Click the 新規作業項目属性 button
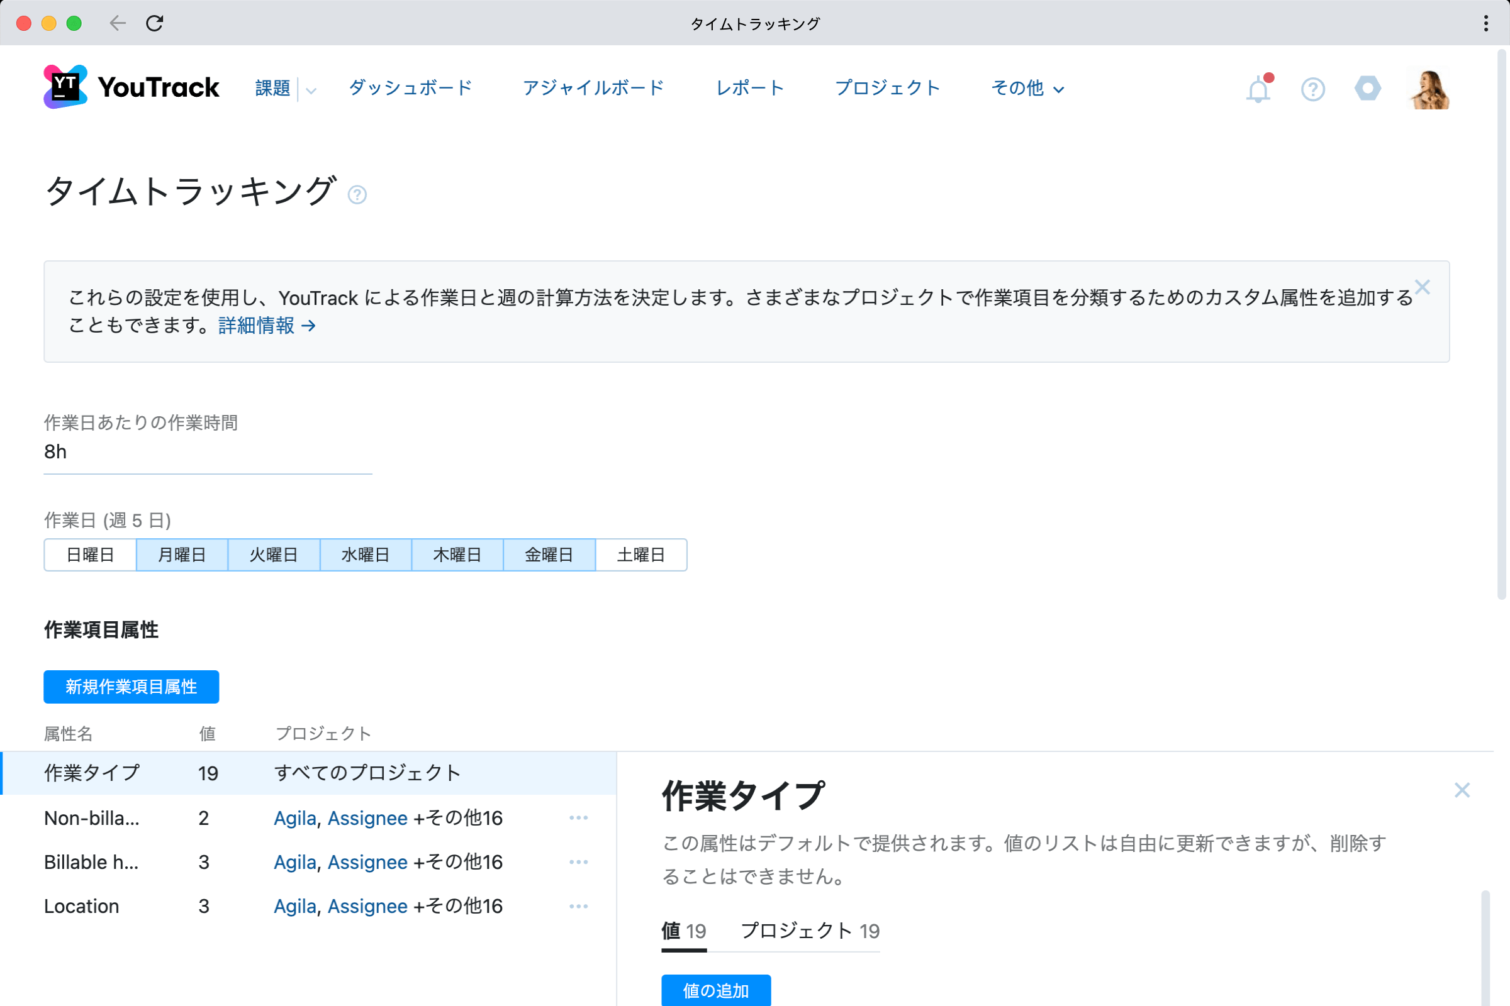1510x1006 pixels. (x=131, y=687)
